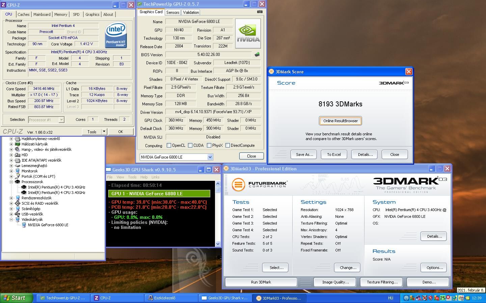Click the BIOS save chip icon in GPU-Z

tap(257, 55)
